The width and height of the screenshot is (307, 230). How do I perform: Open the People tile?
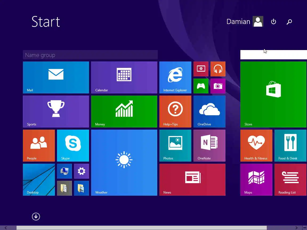coord(39,146)
